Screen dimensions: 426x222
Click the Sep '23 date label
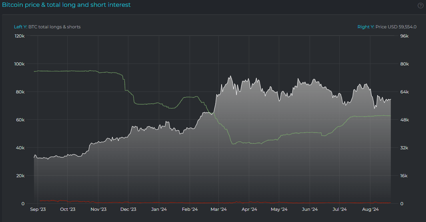pos(38,209)
